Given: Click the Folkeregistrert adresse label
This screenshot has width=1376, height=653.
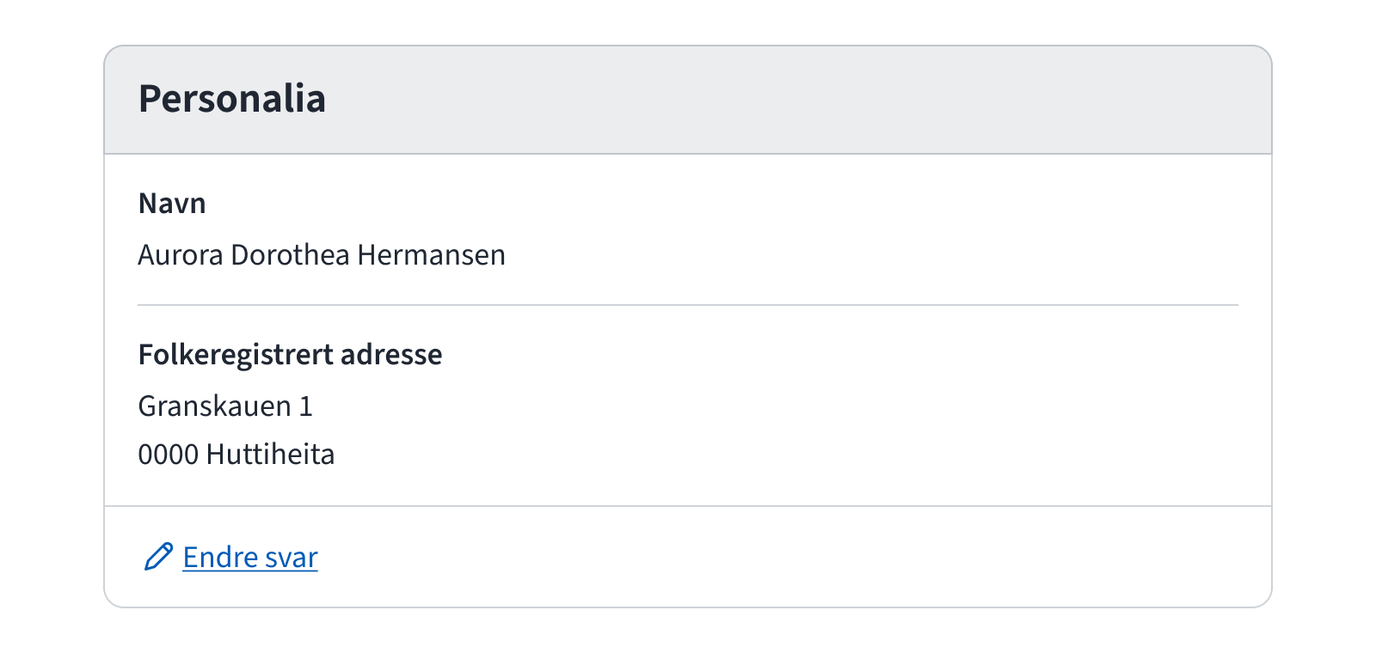Looking at the screenshot, I should point(290,354).
